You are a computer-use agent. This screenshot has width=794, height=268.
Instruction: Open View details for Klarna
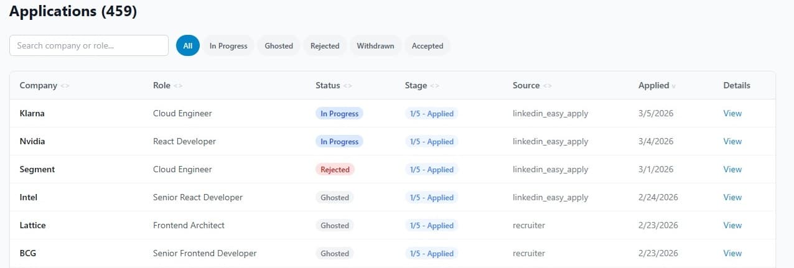point(732,113)
